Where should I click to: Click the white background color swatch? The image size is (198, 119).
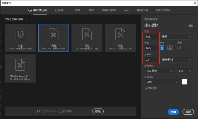coord(184,82)
